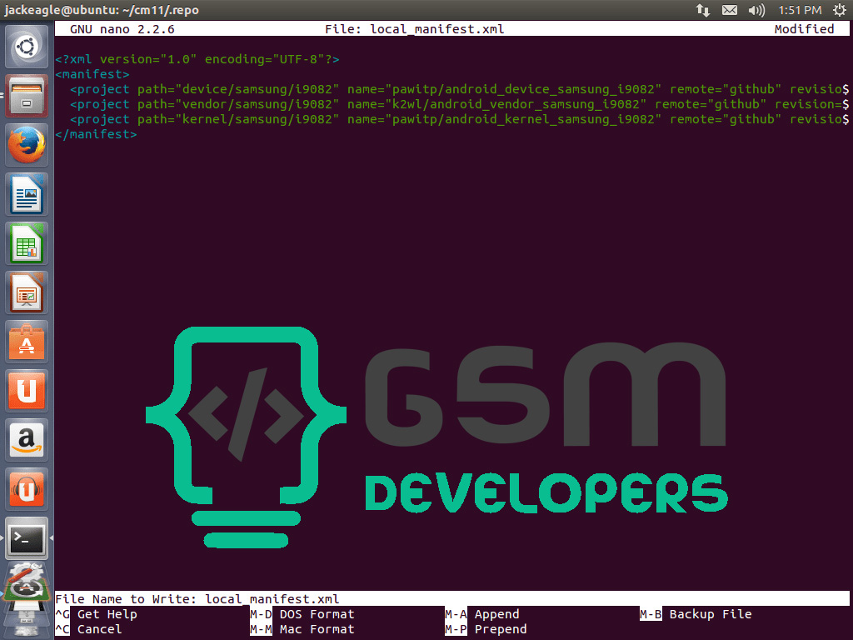Open the Ubuntu One launcher icon
The height and width of the screenshot is (640, 853).
click(x=27, y=391)
